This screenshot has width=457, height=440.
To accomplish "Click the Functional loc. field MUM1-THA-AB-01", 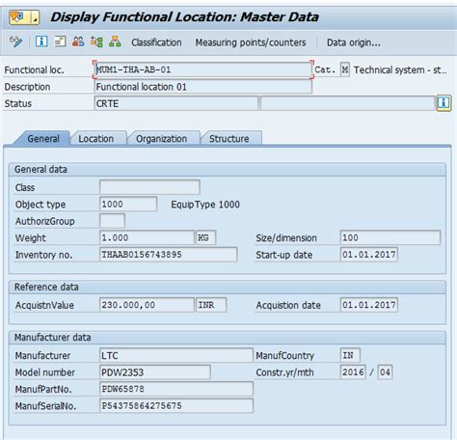I will (x=202, y=69).
